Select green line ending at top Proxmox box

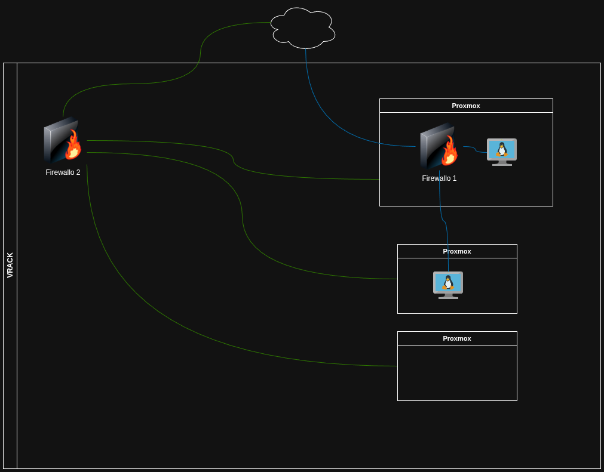pyautogui.click(x=299, y=177)
